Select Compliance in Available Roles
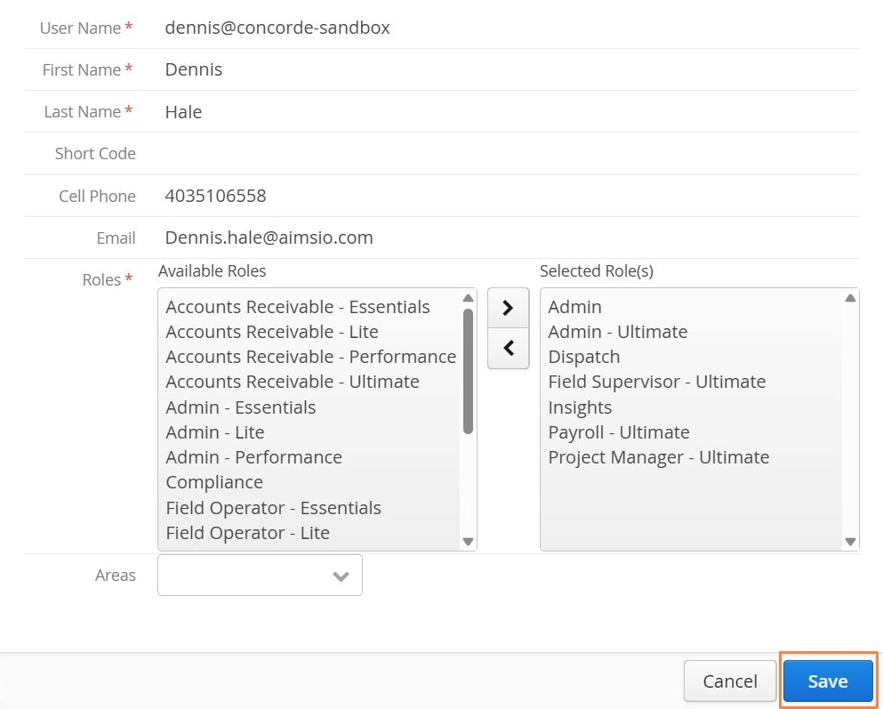The height and width of the screenshot is (709, 883). pyautogui.click(x=214, y=482)
